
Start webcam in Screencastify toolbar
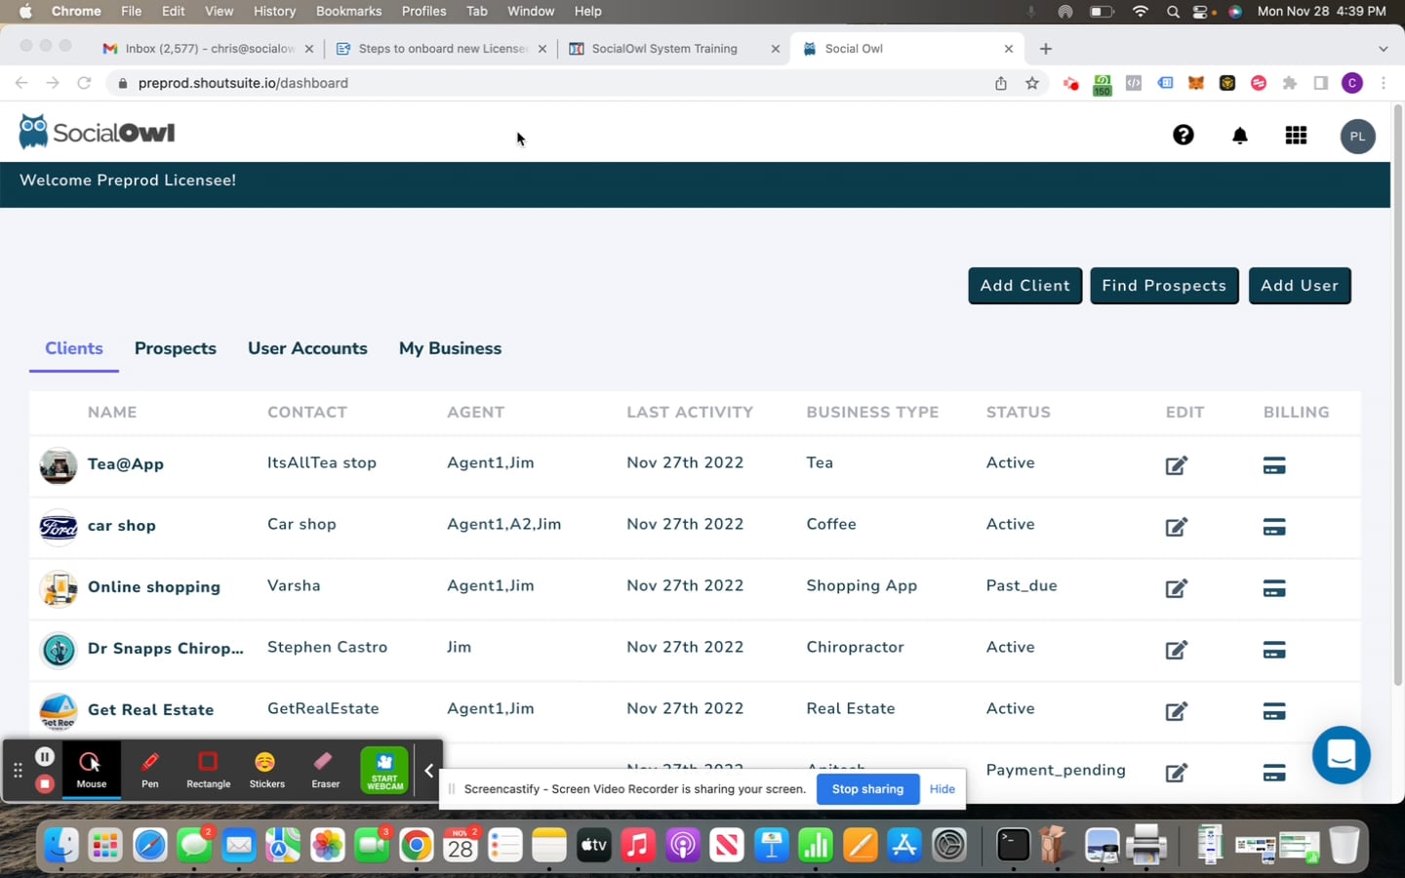coord(384,771)
